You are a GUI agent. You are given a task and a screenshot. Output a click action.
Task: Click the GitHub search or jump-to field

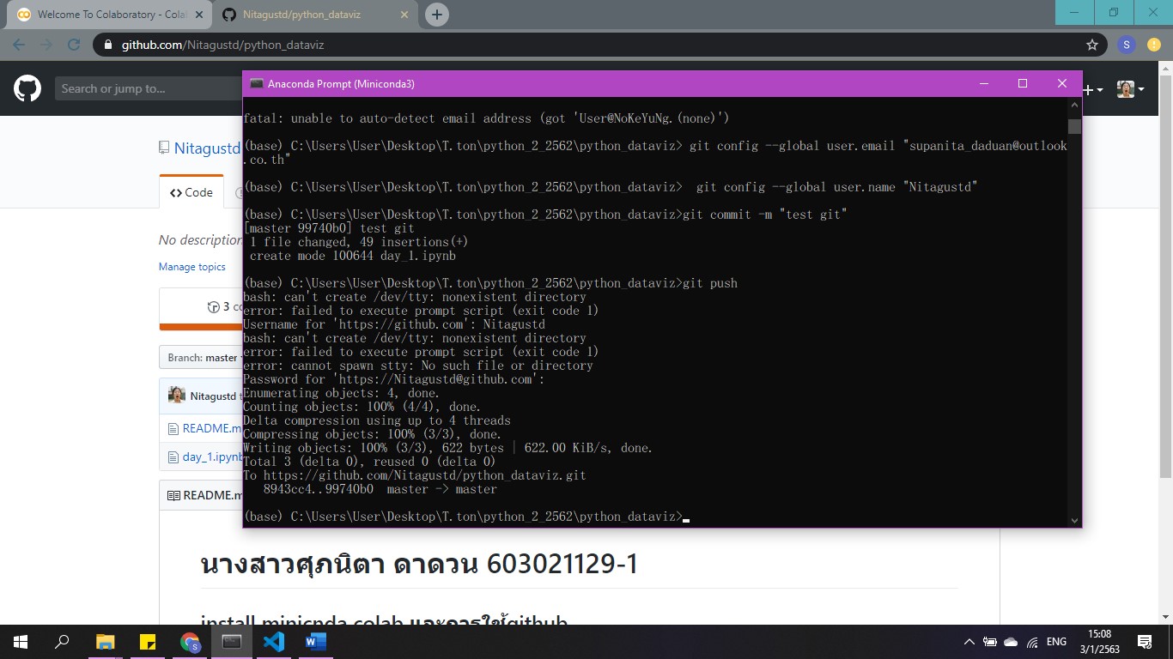point(148,88)
